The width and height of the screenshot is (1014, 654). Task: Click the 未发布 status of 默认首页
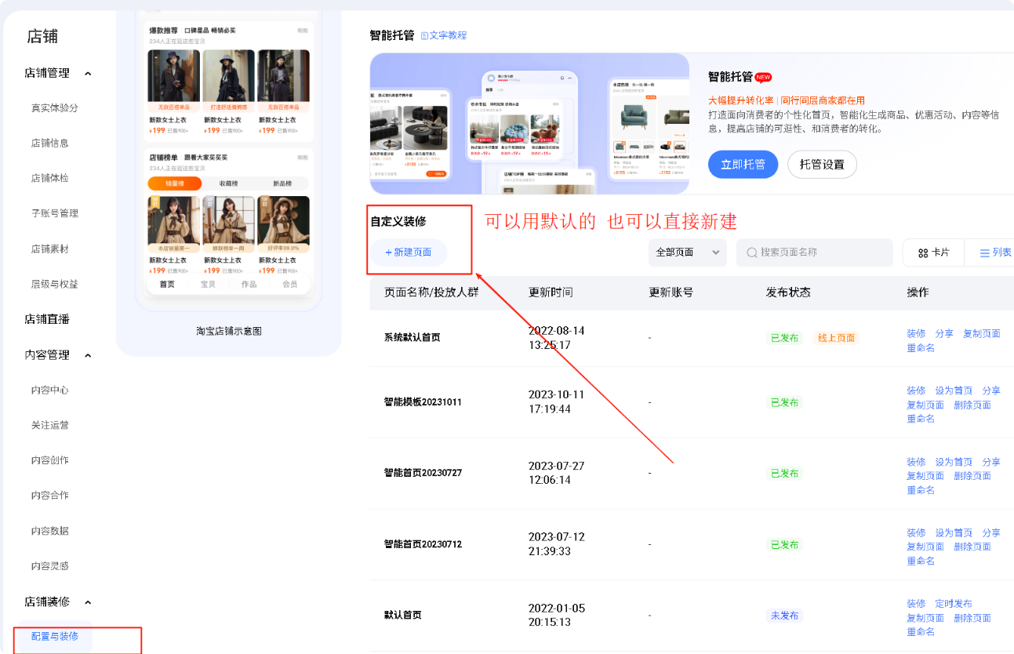coord(784,616)
